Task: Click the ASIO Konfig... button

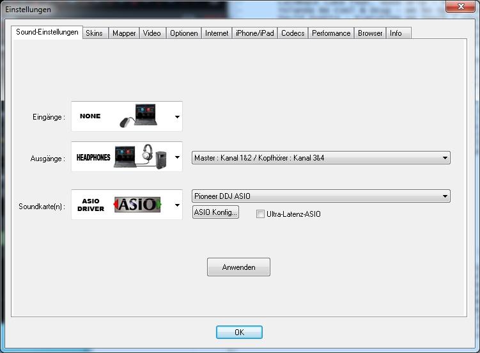Action: (216, 212)
